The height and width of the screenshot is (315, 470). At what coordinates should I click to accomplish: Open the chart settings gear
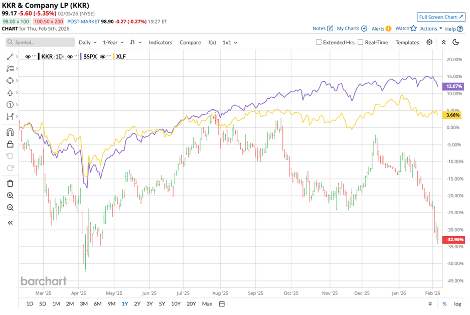pos(430,42)
